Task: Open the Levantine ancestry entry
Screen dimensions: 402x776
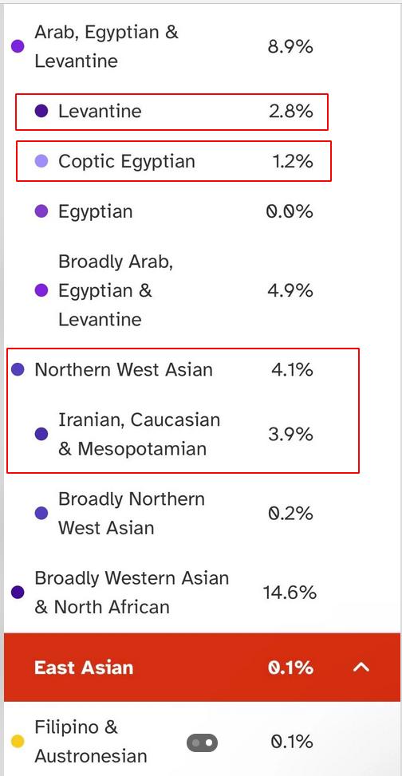Action: coord(171,112)
